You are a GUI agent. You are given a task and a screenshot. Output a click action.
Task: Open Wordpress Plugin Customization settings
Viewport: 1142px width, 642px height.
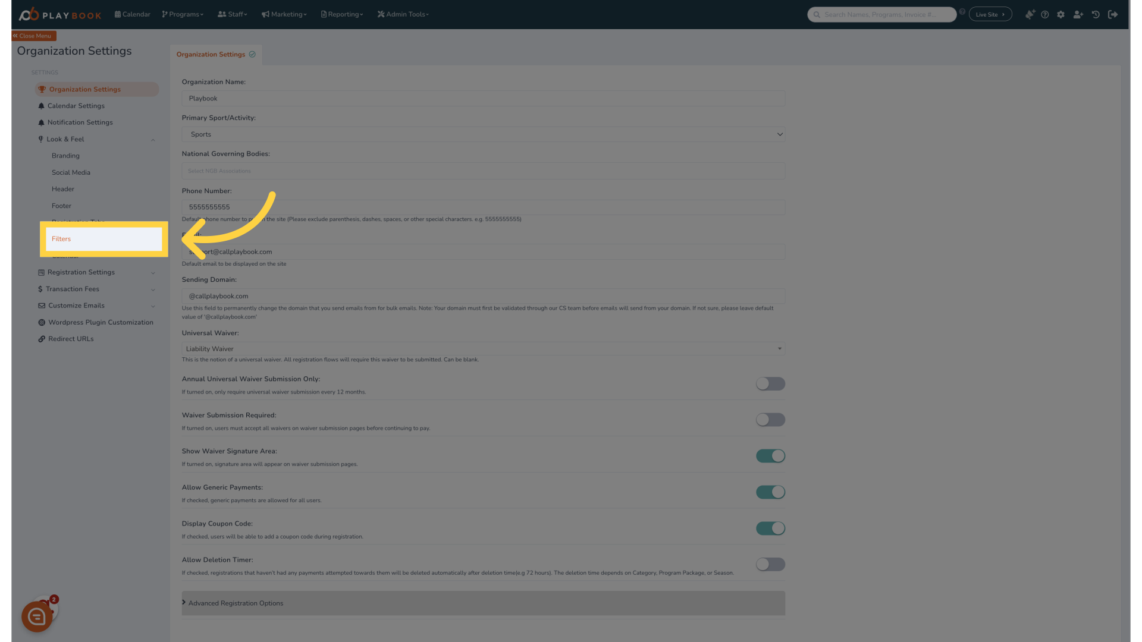pyautogui.click(x=101, y=322)
